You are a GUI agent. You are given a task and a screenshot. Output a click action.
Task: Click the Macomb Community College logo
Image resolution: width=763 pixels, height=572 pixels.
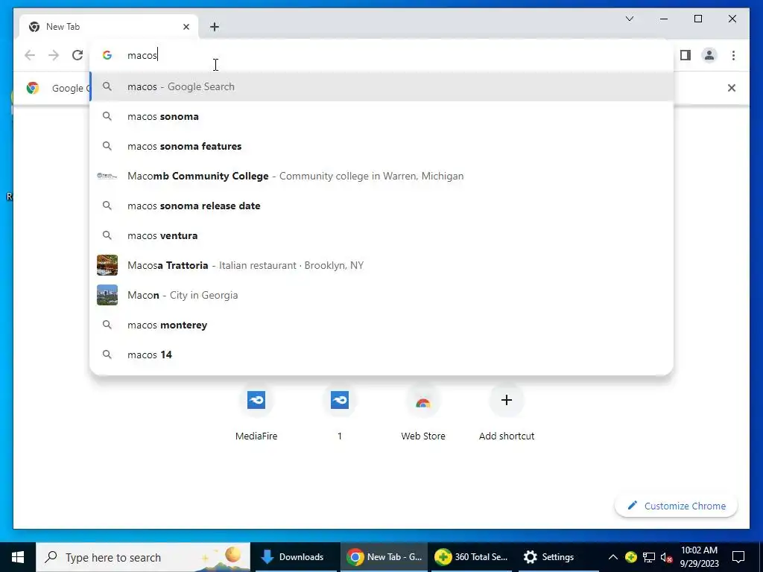coord(107,176)
